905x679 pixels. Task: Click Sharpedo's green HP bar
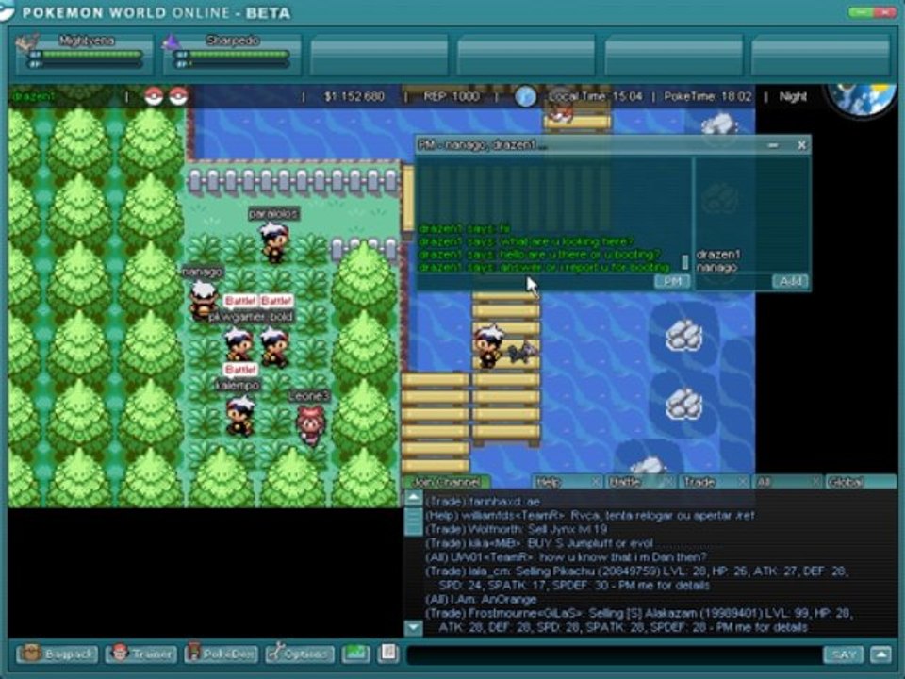click(239, 55)
